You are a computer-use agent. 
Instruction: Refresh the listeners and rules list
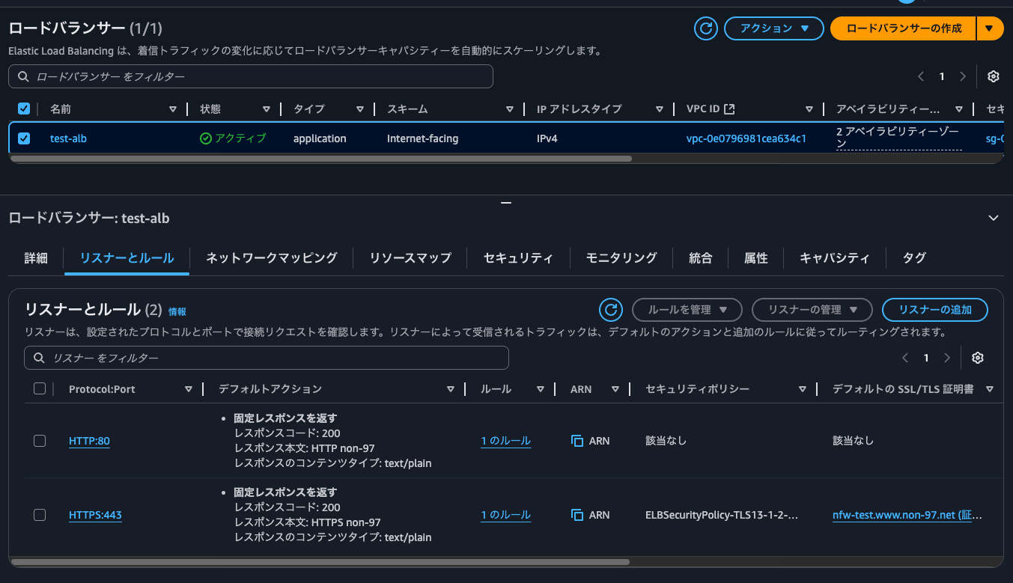click(x=611, y=310)
